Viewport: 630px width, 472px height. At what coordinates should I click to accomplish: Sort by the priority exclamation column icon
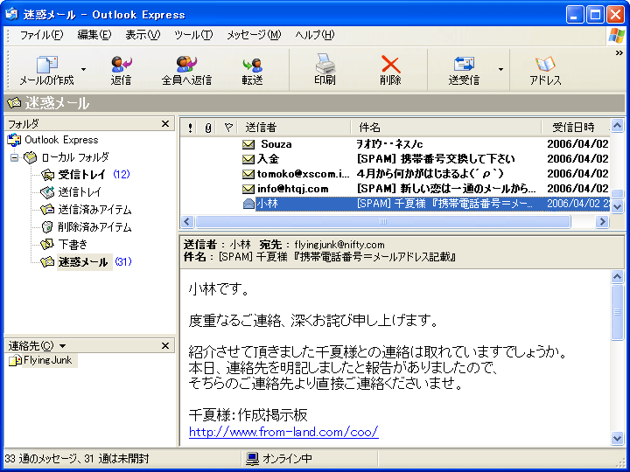point(190,128)
